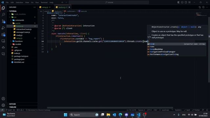Open the Explorer view in activity bar
The height and width of the screenshot is (118, 210).
point(3,8)
